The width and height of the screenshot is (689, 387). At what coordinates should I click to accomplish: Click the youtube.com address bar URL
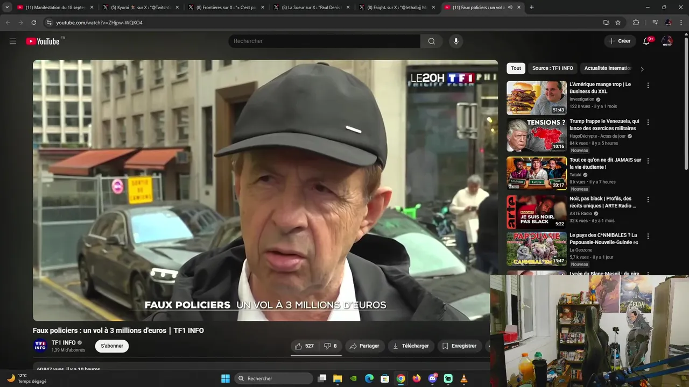click(99, 23)
